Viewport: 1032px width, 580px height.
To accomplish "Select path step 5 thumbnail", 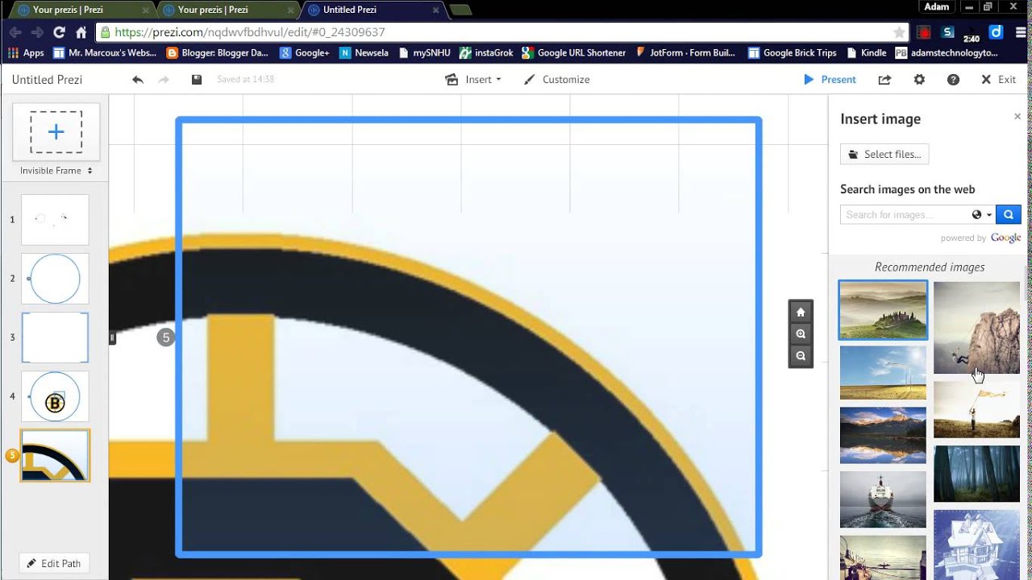I will tap(55, 455).
